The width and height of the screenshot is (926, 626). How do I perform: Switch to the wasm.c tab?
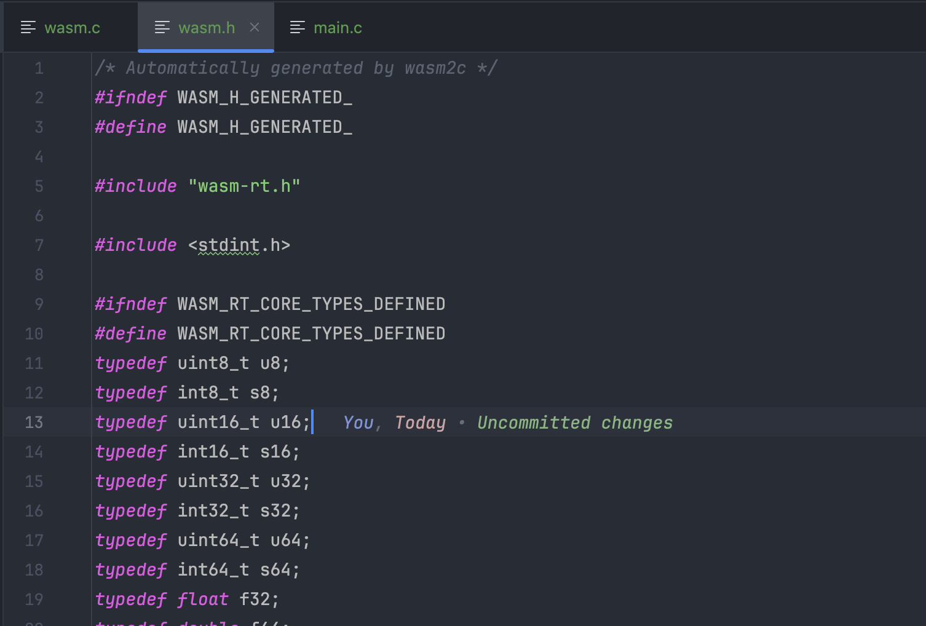pyautogui.click(x=72, y=28)
